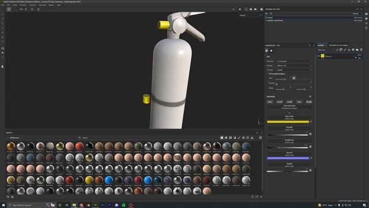The width and height of the screenshot is (369, 208).
Task: Pick normal color with the eyedropper
Action: [311, 158]
